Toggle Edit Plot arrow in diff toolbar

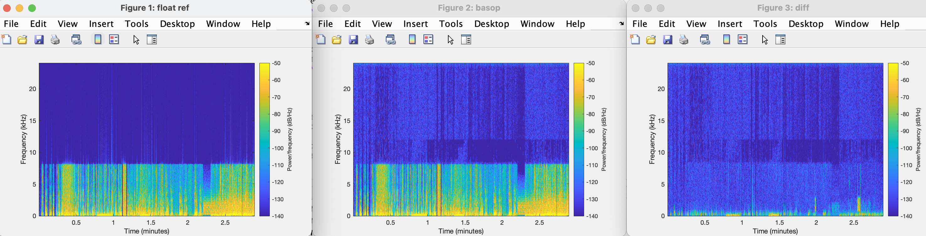tap(764, 39)
